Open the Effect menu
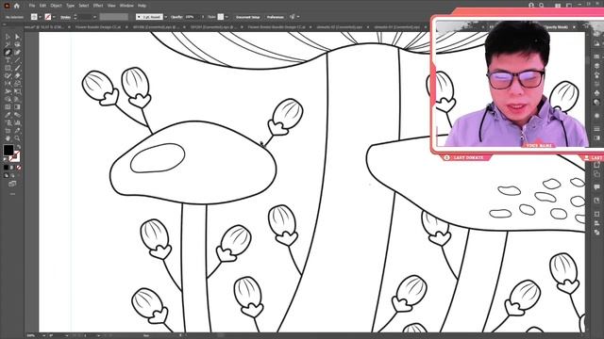The height and width of the screenshot is (339, 604). 98,6
